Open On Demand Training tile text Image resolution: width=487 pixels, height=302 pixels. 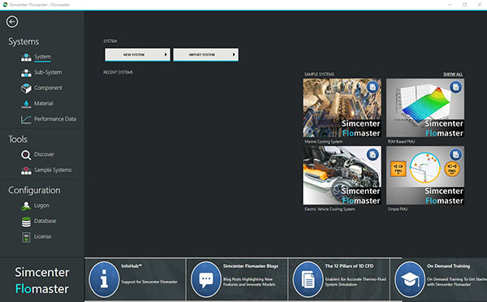448,266
